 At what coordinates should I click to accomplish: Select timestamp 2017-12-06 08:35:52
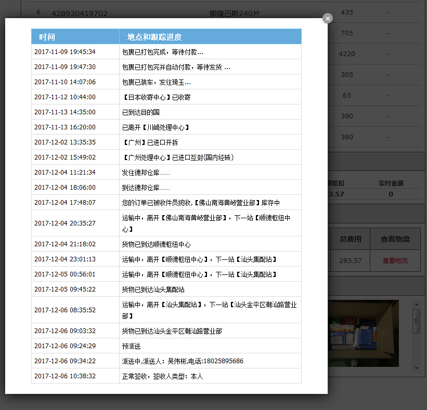(x=65, y=310)
